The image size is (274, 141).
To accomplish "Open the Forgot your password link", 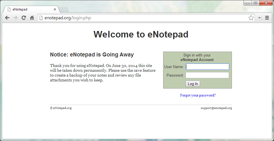I will click(198, 95).
